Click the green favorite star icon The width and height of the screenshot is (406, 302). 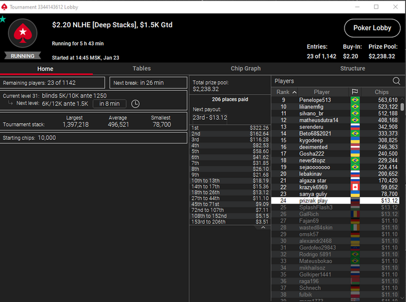[3, 19]
